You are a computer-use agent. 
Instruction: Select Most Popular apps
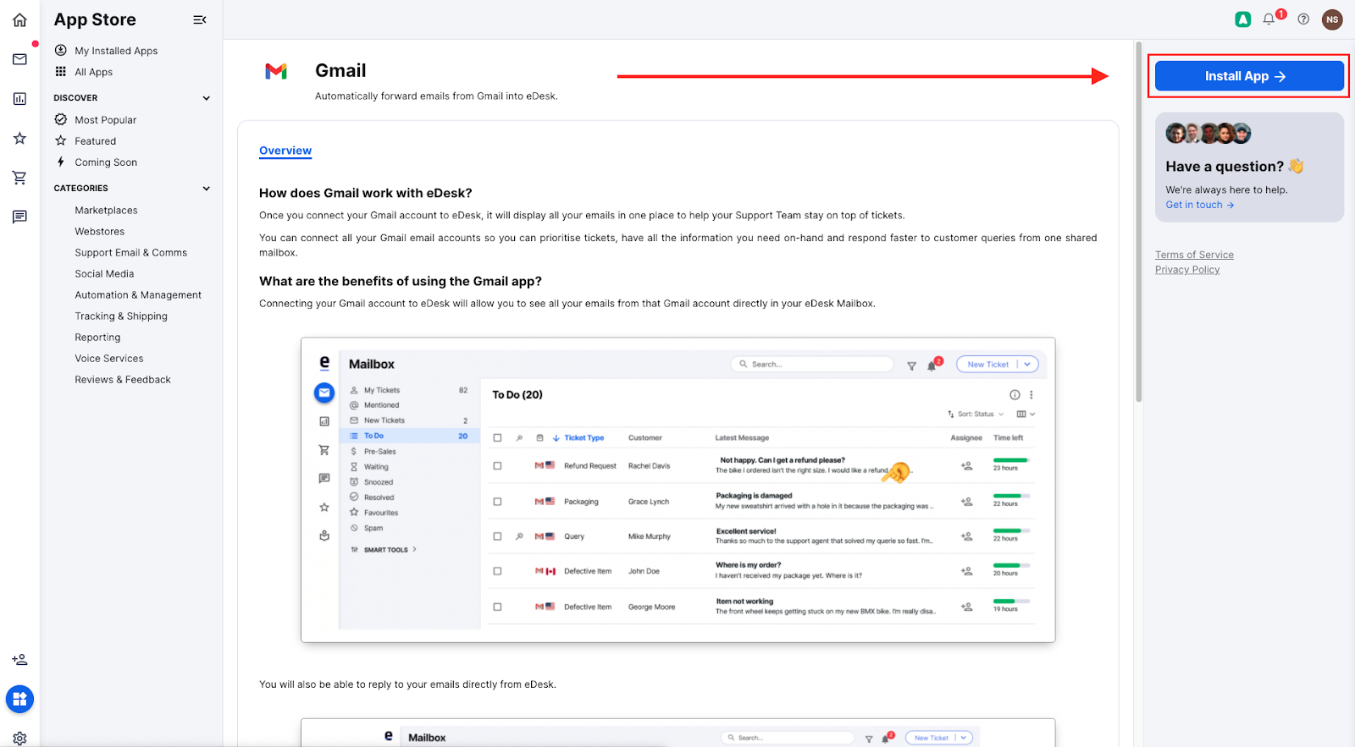pyautogui.click(x=105, y=120)
